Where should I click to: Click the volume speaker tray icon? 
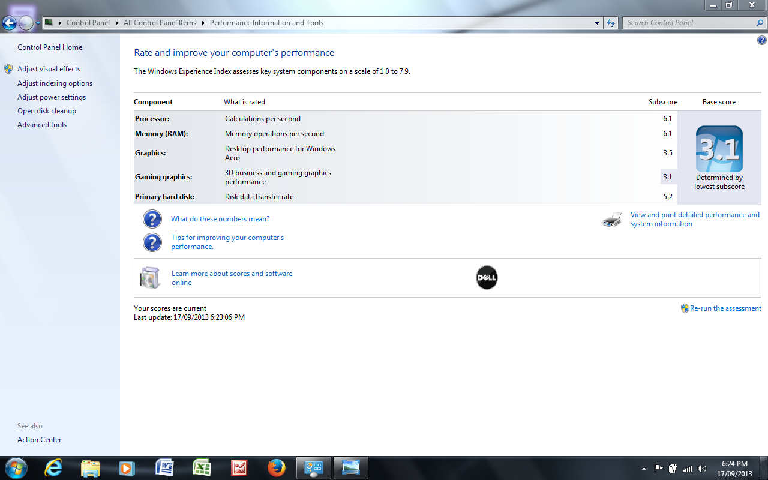tap(701, 469)
